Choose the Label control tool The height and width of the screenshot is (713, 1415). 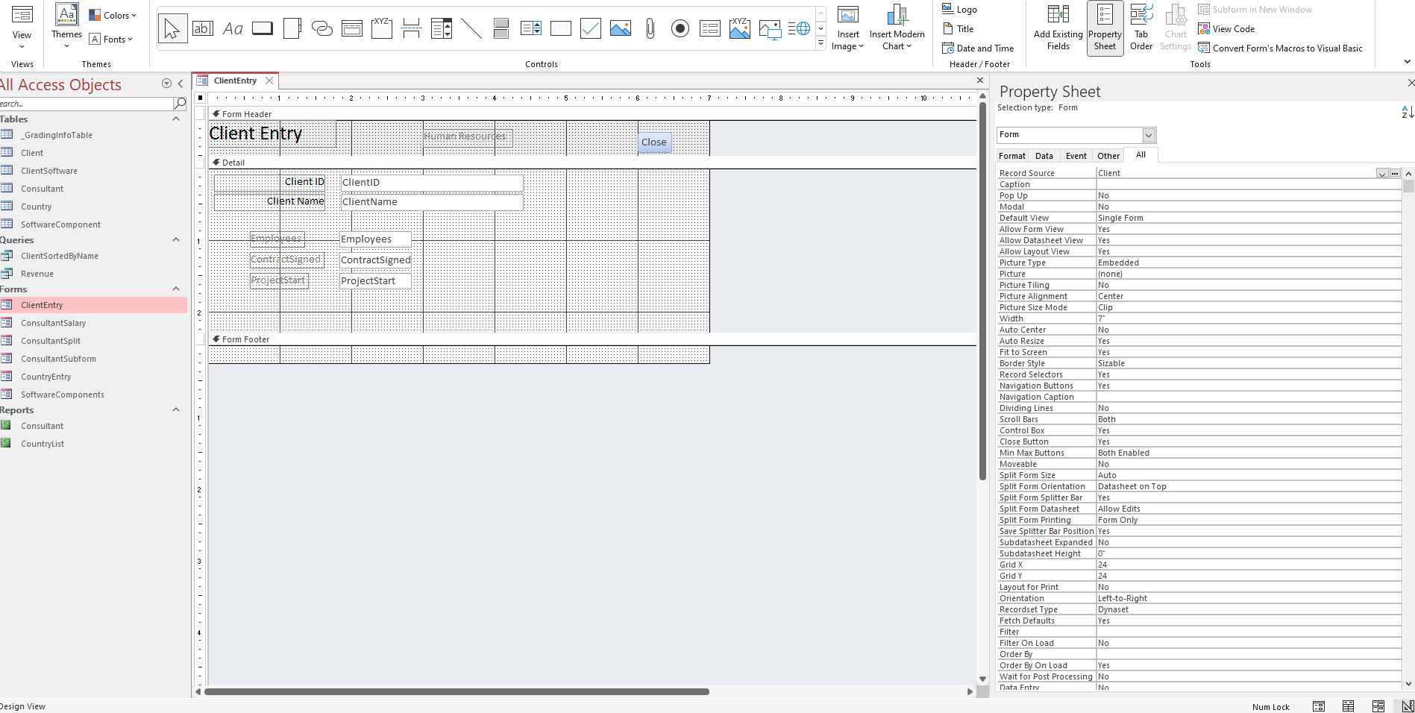click(x=233, y=28)
